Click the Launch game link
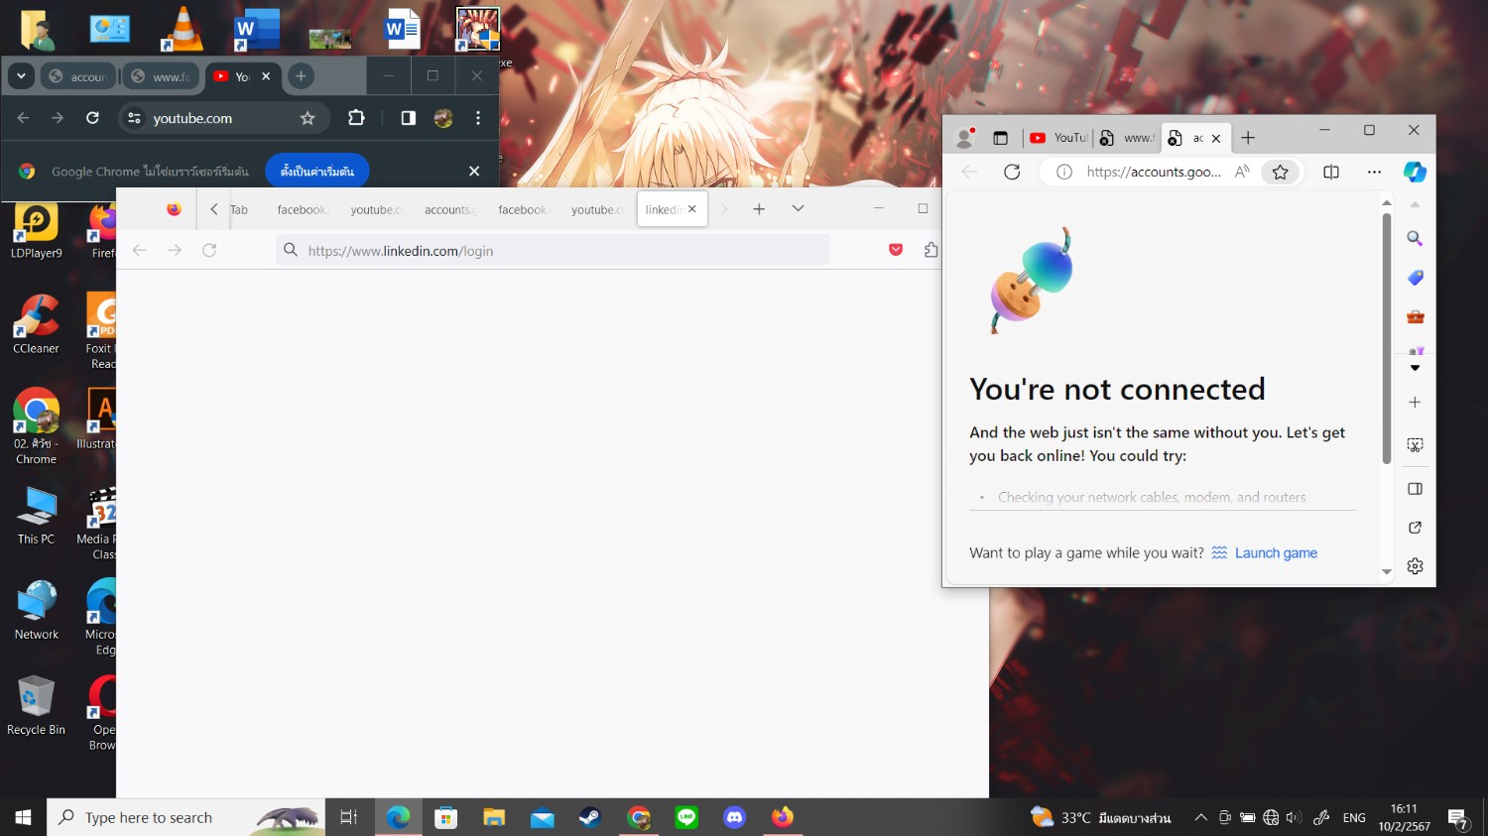Image resolution: width=1488 pixels, height=836 pixels. [x=1276, y=552]
